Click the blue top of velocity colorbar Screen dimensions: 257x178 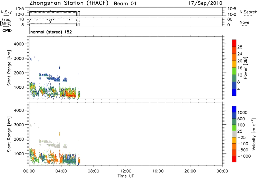tap(234, 109)
